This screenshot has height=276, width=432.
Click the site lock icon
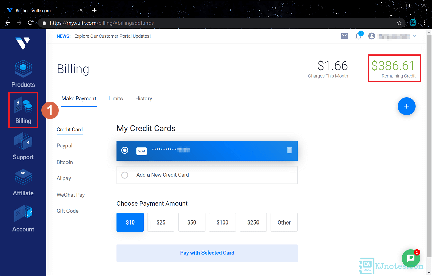point(44,23)
